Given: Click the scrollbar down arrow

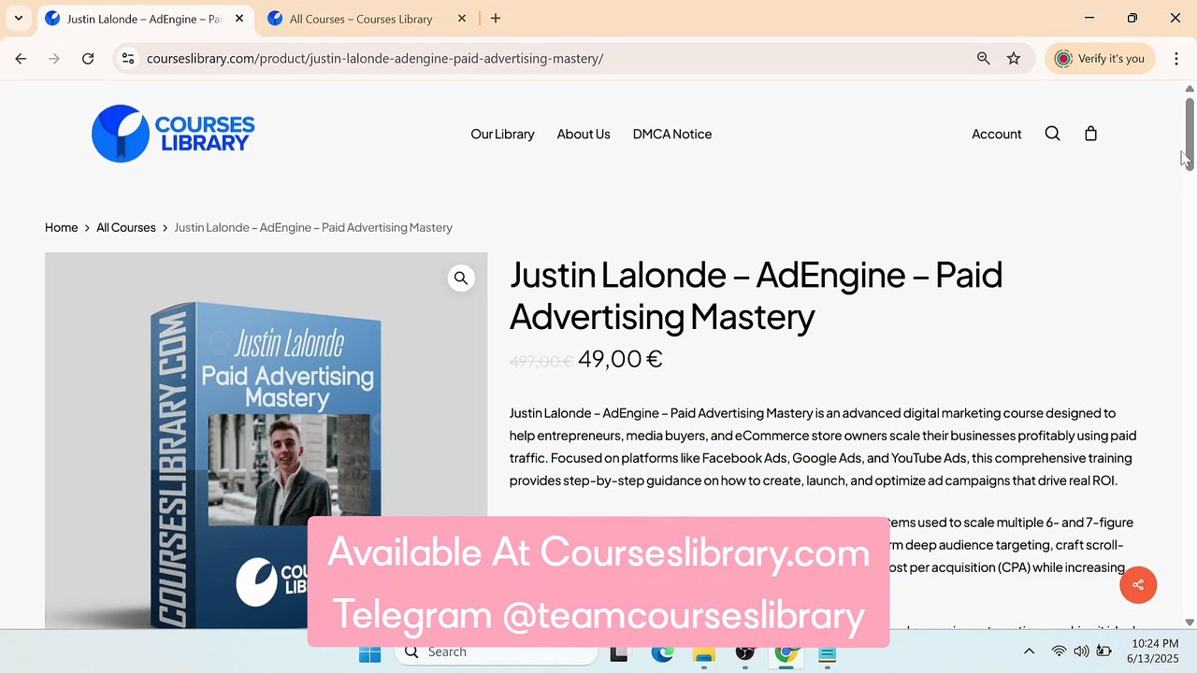Looking at the screenshot, I should (x=1190, y=622).
